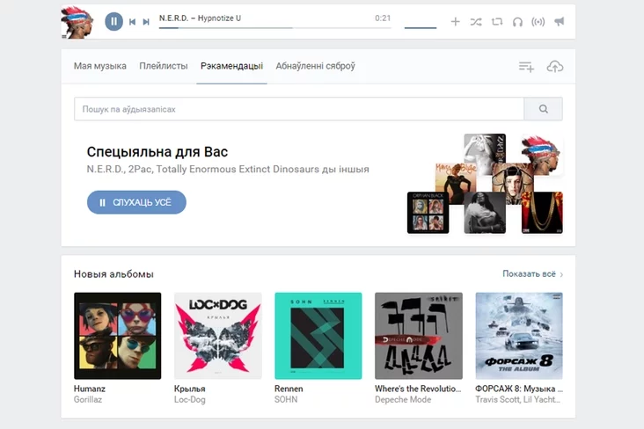Click the now playing album thumbnail
The height and width of the screenshot is (429, 644).
tap(77, 22)
